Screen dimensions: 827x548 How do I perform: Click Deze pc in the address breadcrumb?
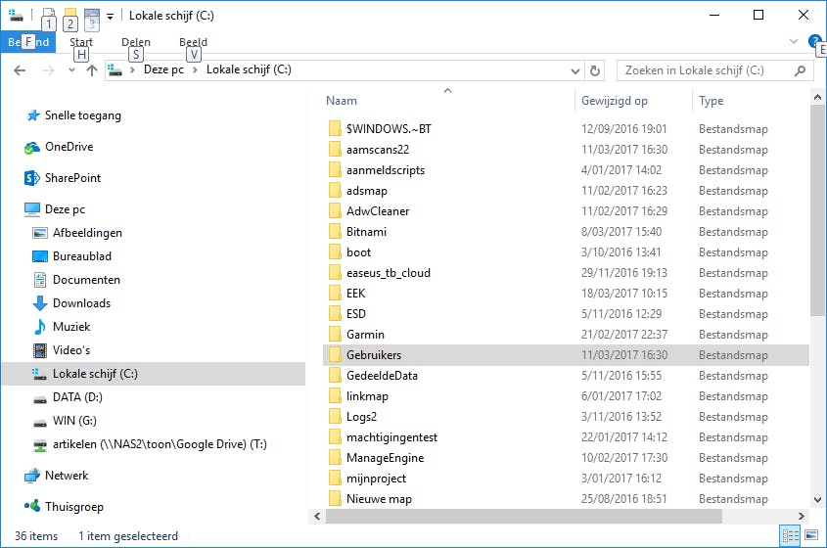click(x=164, y=69)
